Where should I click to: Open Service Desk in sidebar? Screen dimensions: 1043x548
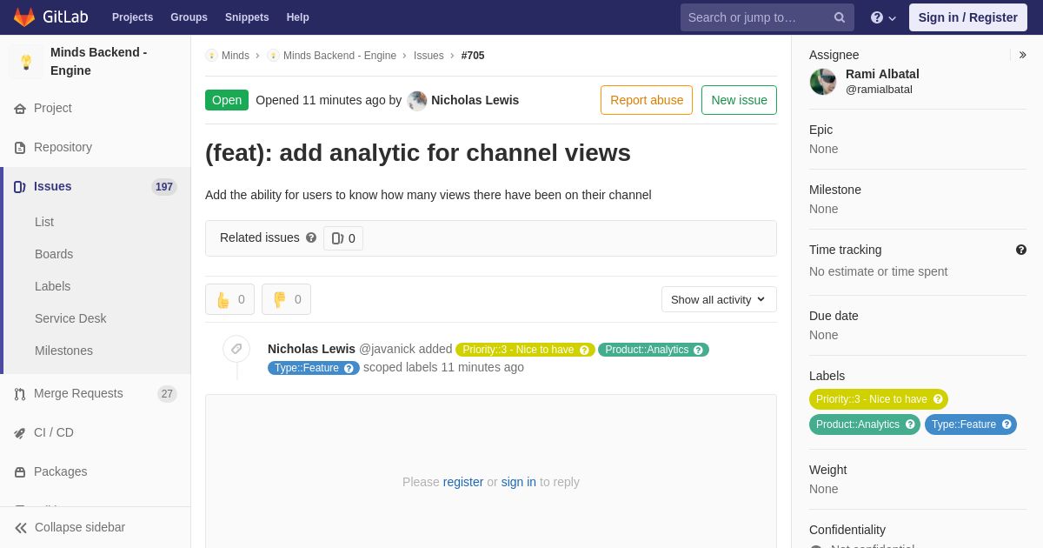(x=70, y=318)
